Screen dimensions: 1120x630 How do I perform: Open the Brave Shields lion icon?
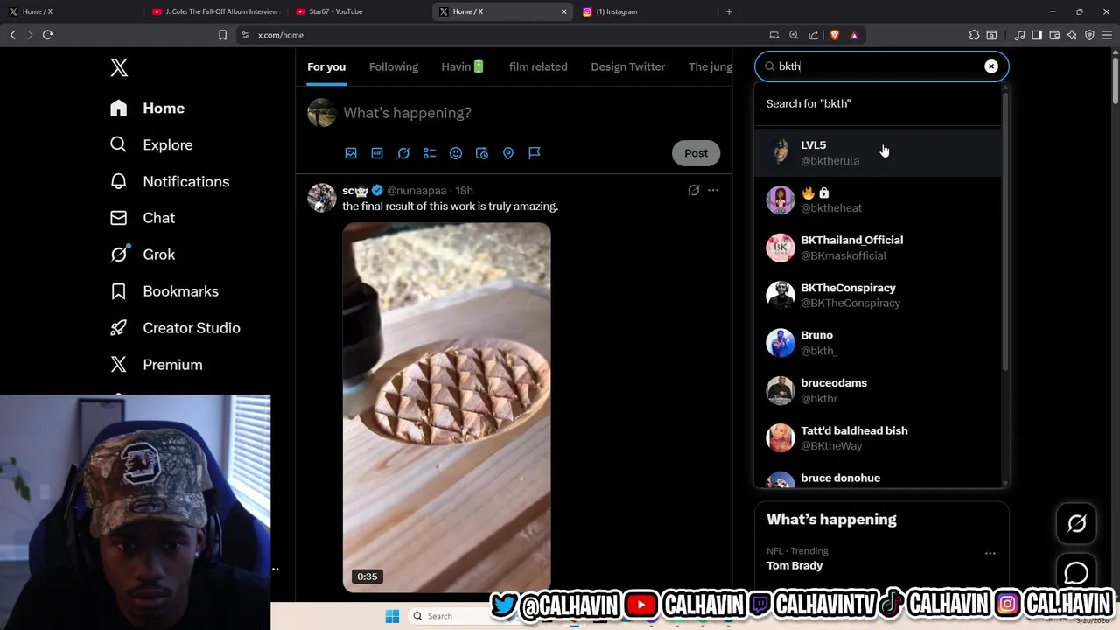coord(834,35)
